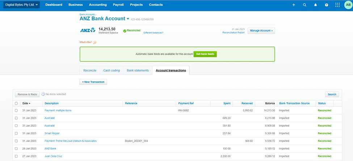This screenshot has height=161, width=353.
Task: Open the Projects menu
Action: tap(136, 5)
